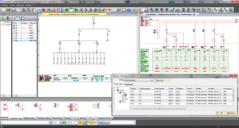
Task: Click the table view icon in Gestion panel
Action: tap(18, 18)
